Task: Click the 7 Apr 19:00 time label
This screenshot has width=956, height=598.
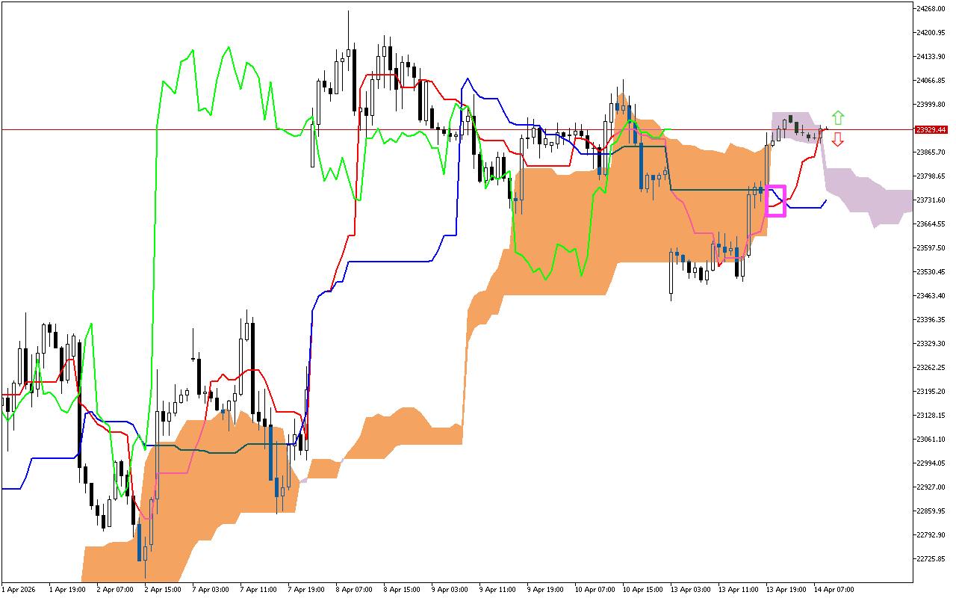Action: (x=307, y=589)
